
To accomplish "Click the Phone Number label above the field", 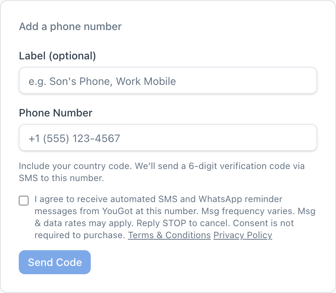I will point(55,113).
